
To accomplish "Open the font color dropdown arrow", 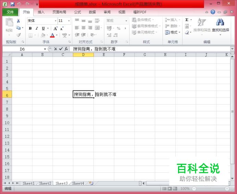I will tap(57, 35).
